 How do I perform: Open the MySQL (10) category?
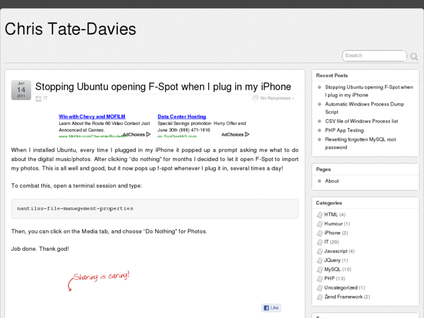[332, 270]
